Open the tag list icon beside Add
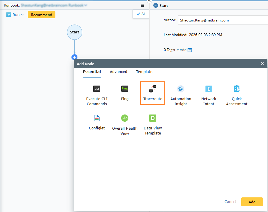This screenshot has width=268, height=212. [190, 50]
